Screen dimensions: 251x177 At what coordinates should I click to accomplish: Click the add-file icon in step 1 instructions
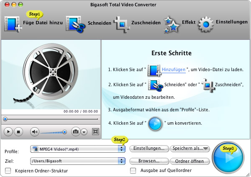(x=154, y=70)
